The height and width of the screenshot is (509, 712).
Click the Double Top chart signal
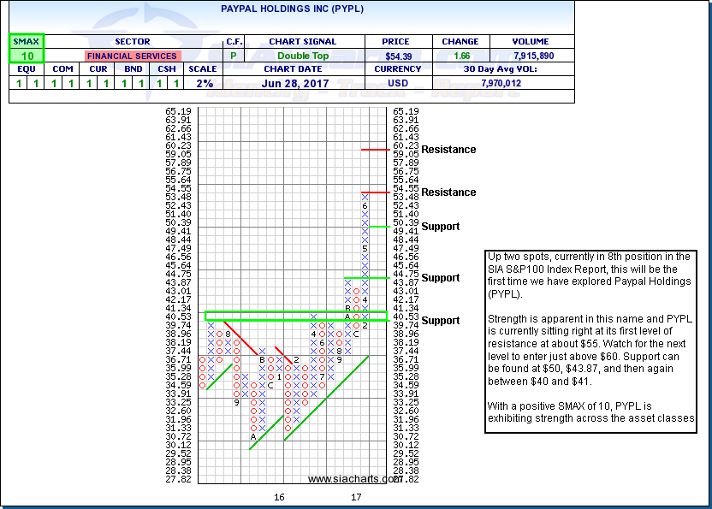[302, 56]
